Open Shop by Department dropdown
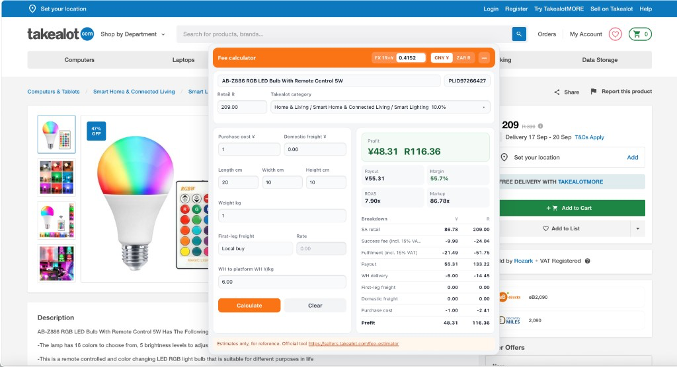Screen dimensions: 677x367 [x=132, y=34]
